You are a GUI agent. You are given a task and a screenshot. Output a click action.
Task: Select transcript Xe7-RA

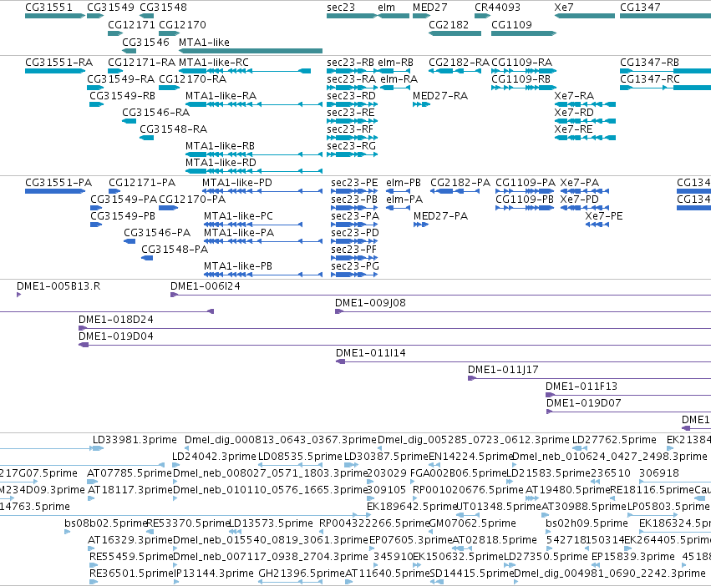point(585,104)
